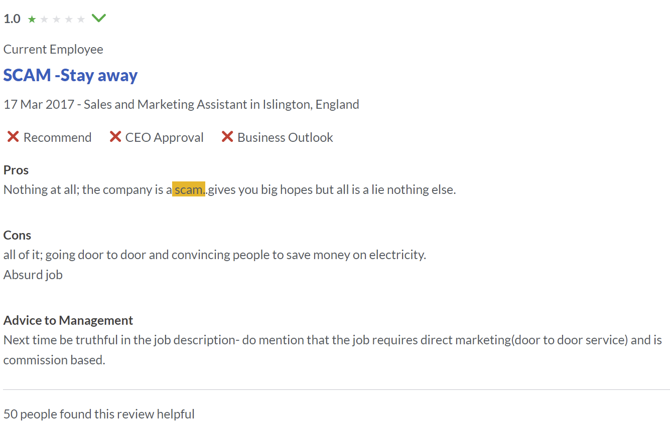Viewport: 670px width, 430px height.
Task: Click the green filled first star
Action: click(x=32, y=19)
